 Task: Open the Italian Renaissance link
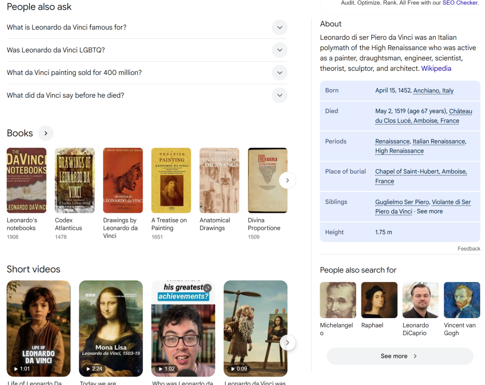(439, 142)
